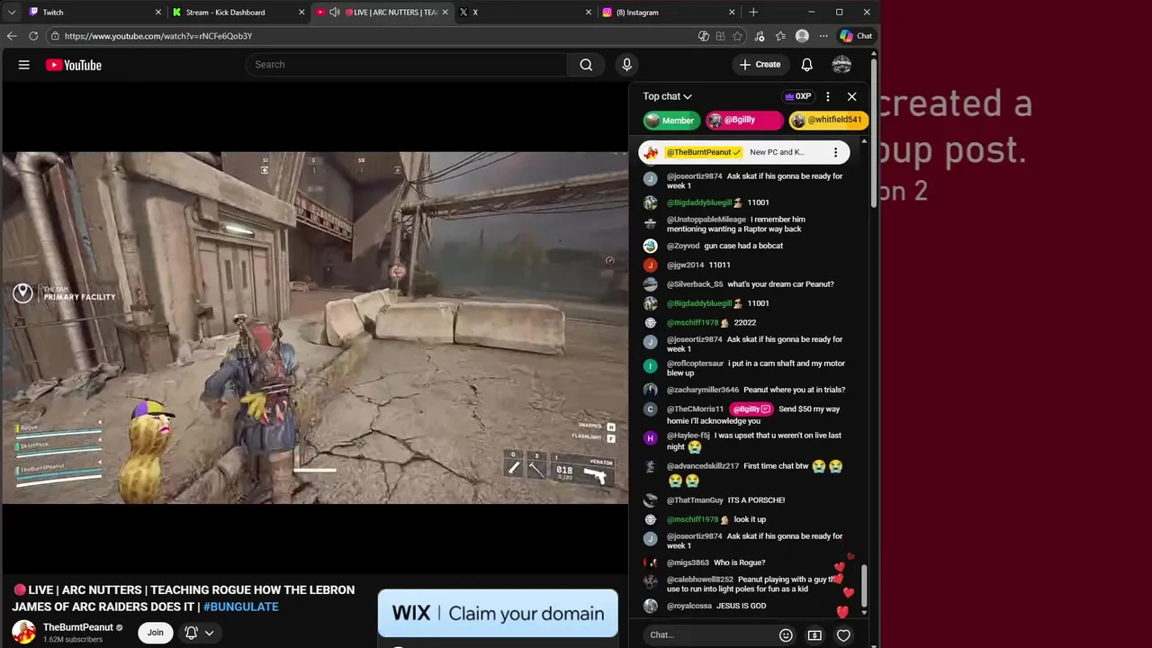Expand notification bell preferences dropdown

tap(209, 633)
